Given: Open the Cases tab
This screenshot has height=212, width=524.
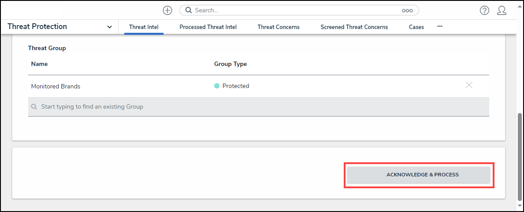Looking at the screenshot, I should (416, 27).
